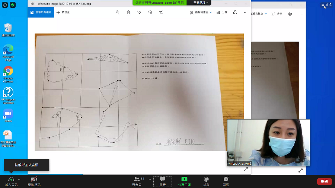Image resolution: width=335 pixels, height=188 pixels.
Task: Open Google Chrome from the desktop shortcut
Action: coord(8,74)
